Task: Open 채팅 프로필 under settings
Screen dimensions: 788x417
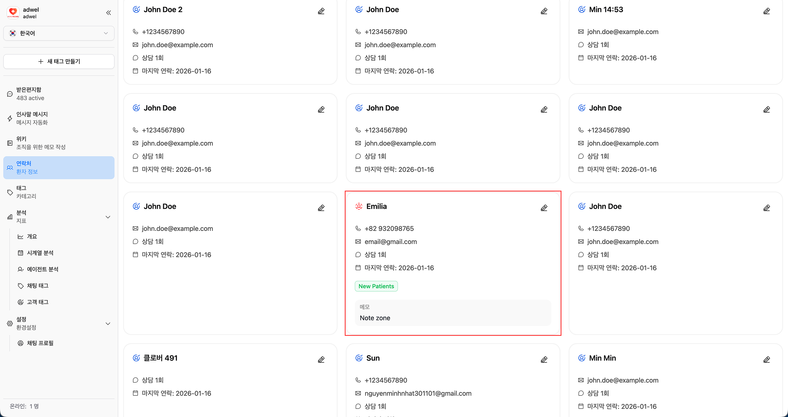Action: click(x=40, y=343)
